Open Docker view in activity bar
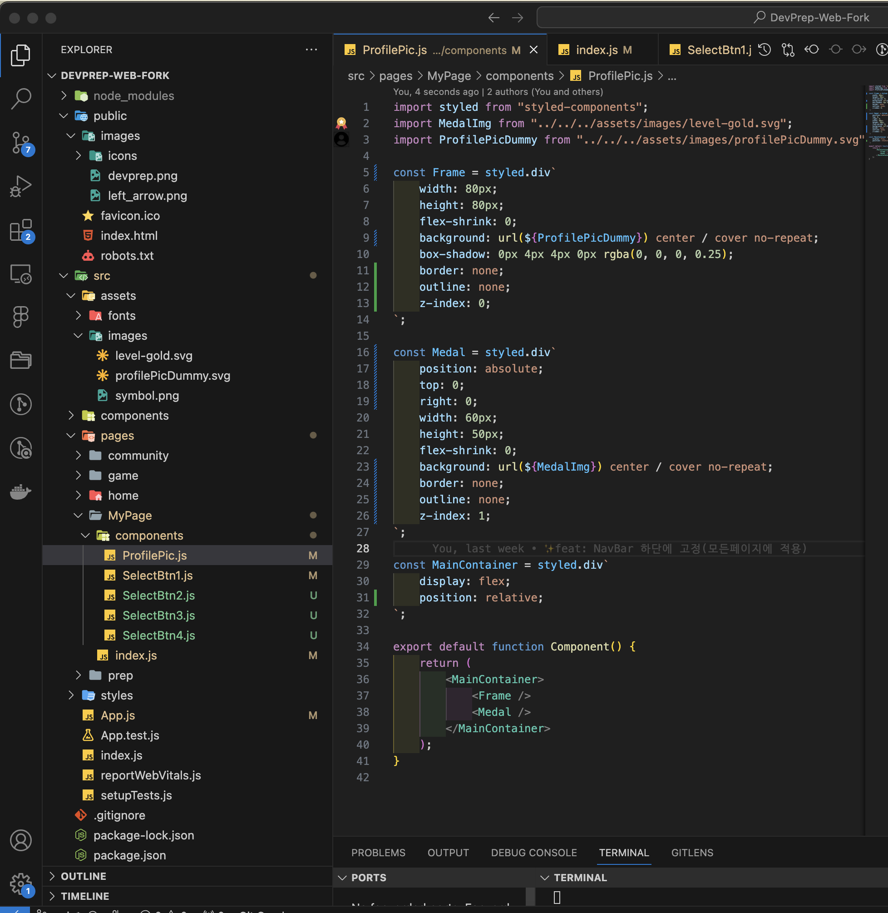 [21, 491]
